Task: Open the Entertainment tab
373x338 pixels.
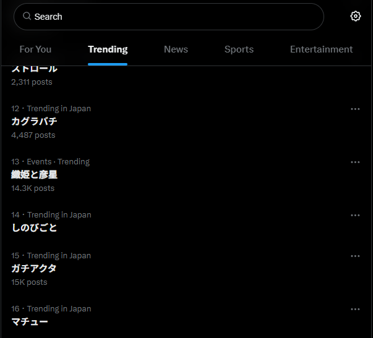Action: click(x=321, y=49)
